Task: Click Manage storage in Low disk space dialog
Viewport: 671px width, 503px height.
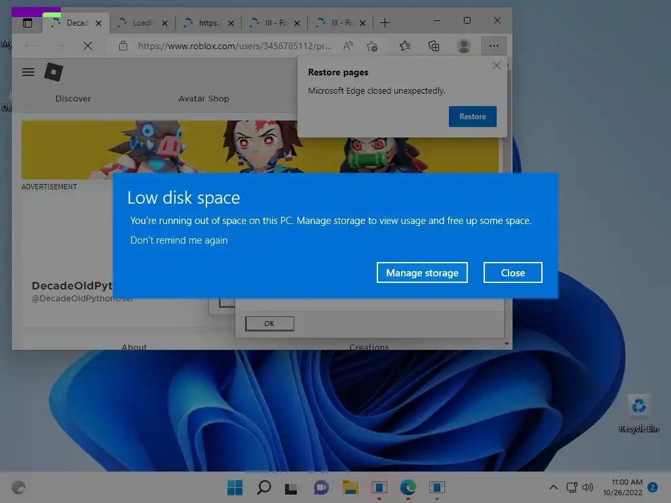Action: pyautogui.click(x=422, y=272)
